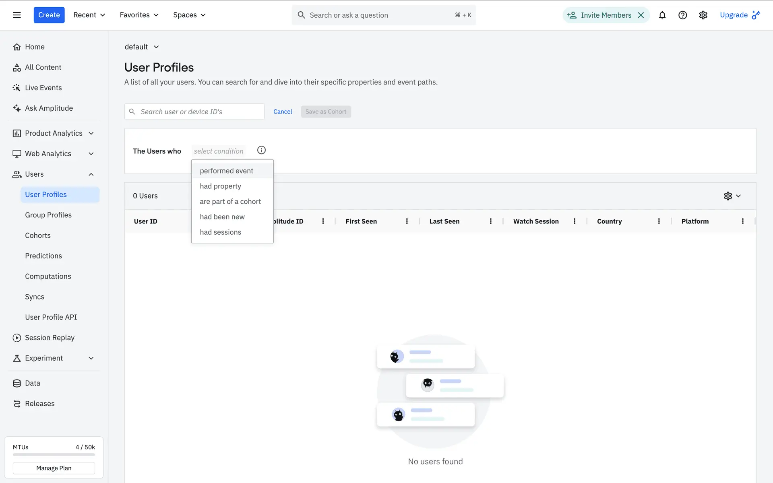
Task: Open settings gear in top bar
Action: [x=703, y=15]
